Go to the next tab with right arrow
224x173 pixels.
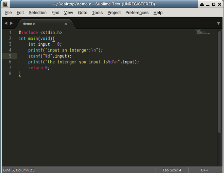[12, 23]
